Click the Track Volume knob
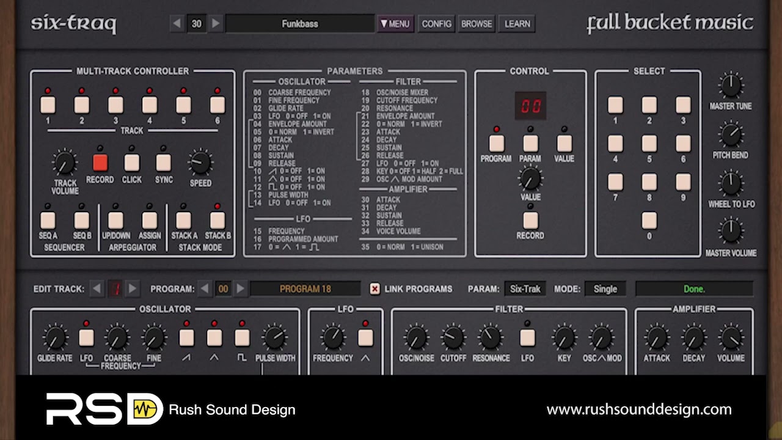Screen dimensions: 782x440 64,163
